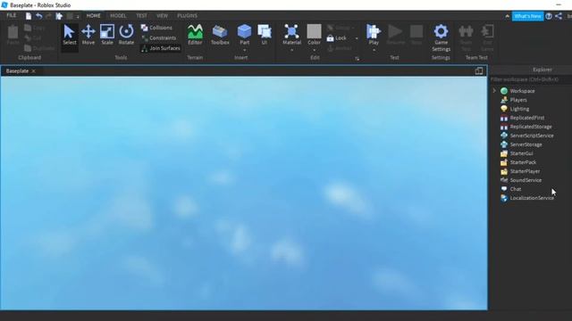The width and height of the screenshot is (572, 321).
Task: Open the Material dropdown arrow
Action: (292, 50)
